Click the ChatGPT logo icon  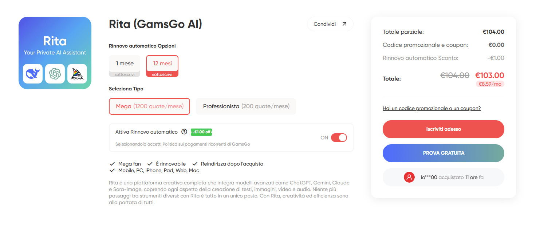tap(55, 74)
